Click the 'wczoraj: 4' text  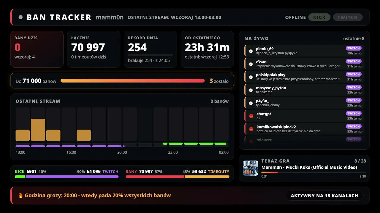(x=25, y=57)
